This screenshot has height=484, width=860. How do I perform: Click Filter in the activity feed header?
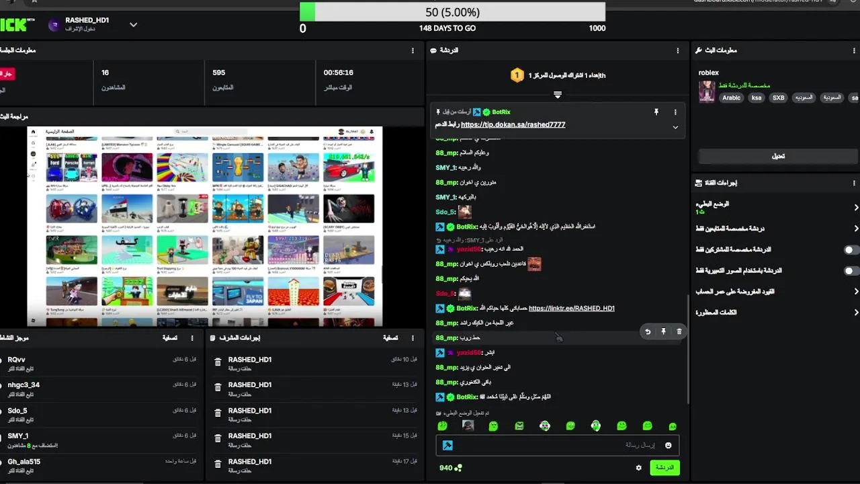[170, 338]
